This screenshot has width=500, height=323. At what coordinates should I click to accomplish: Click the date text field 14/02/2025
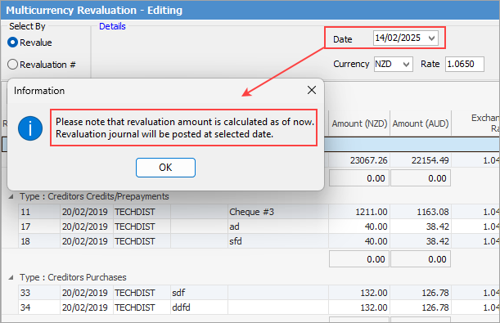coord(399,38)
